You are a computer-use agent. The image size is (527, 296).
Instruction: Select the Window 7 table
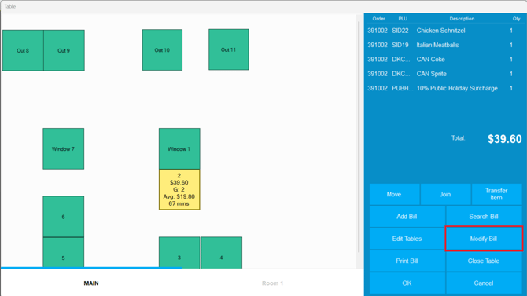(64, 148)
